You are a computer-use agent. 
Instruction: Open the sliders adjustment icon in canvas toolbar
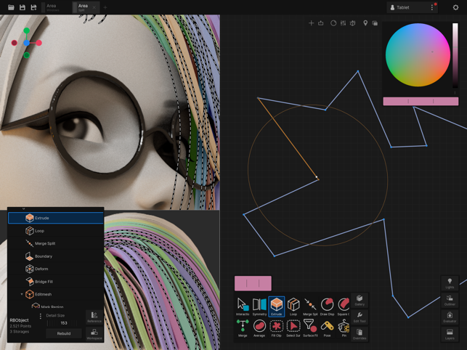pyautogui.click(x=343, y=23)
